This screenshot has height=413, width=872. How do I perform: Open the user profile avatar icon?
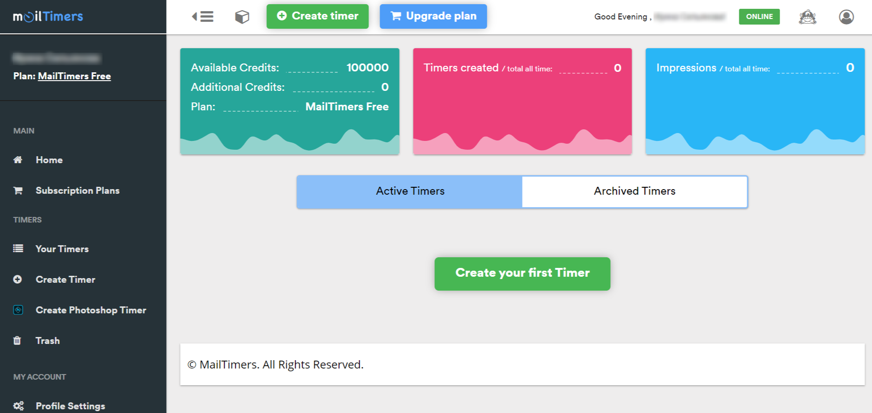point(846,17)
